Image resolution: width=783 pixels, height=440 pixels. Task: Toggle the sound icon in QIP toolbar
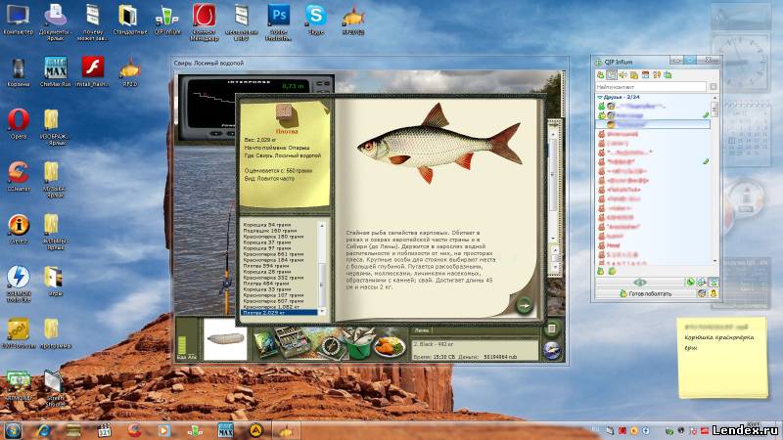point(622,75)
